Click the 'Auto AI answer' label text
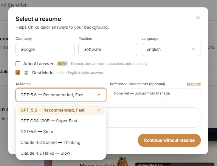Screen dimensions: 217x166 (38, 64)
